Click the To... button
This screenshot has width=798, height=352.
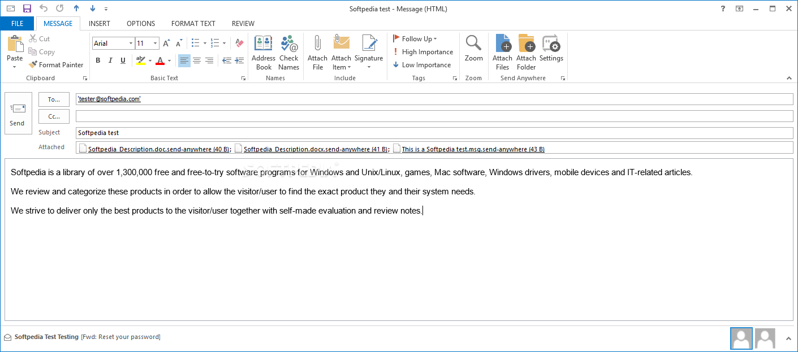pos(54,99)
